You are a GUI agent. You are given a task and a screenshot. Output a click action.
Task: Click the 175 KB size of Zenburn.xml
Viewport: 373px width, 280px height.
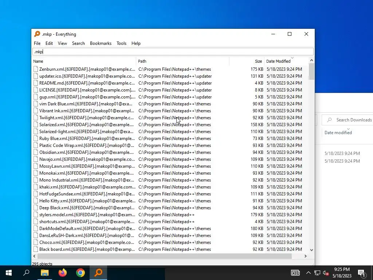257,69
